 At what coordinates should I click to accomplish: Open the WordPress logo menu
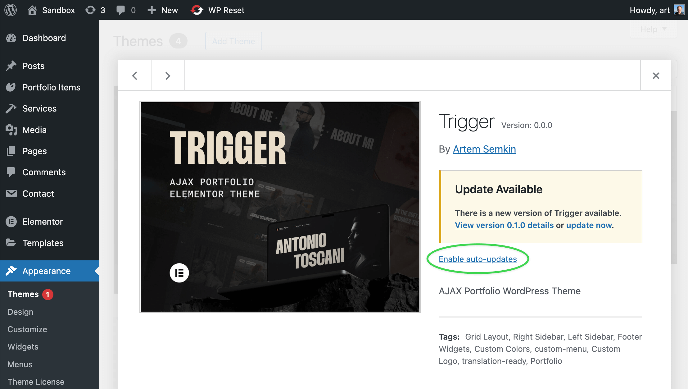[x=11, y=10]
